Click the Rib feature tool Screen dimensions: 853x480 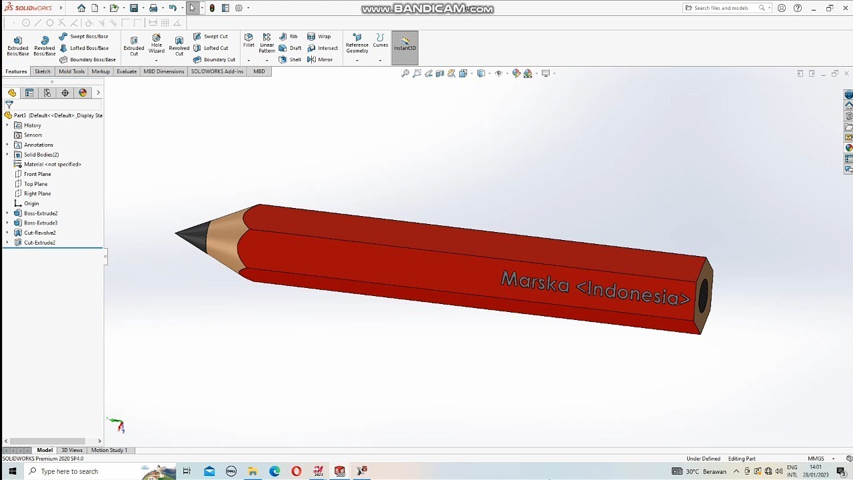click(289, 37)
